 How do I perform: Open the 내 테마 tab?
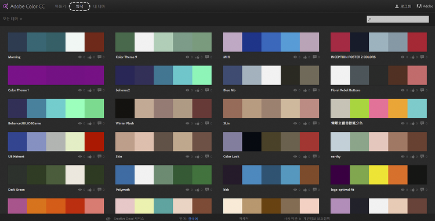click(99, 6)
